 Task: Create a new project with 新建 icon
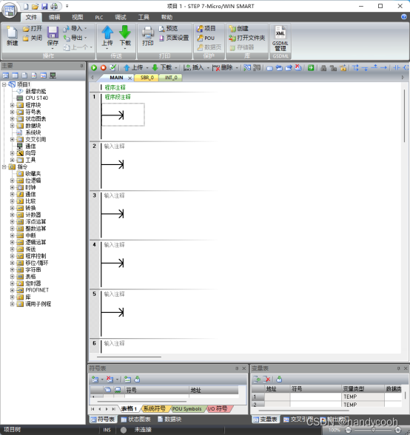coord(13,36)
